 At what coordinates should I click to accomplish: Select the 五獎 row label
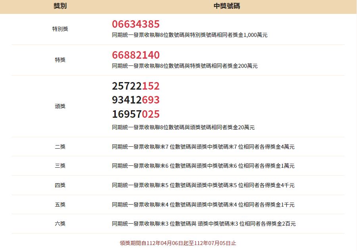(60, 205)
